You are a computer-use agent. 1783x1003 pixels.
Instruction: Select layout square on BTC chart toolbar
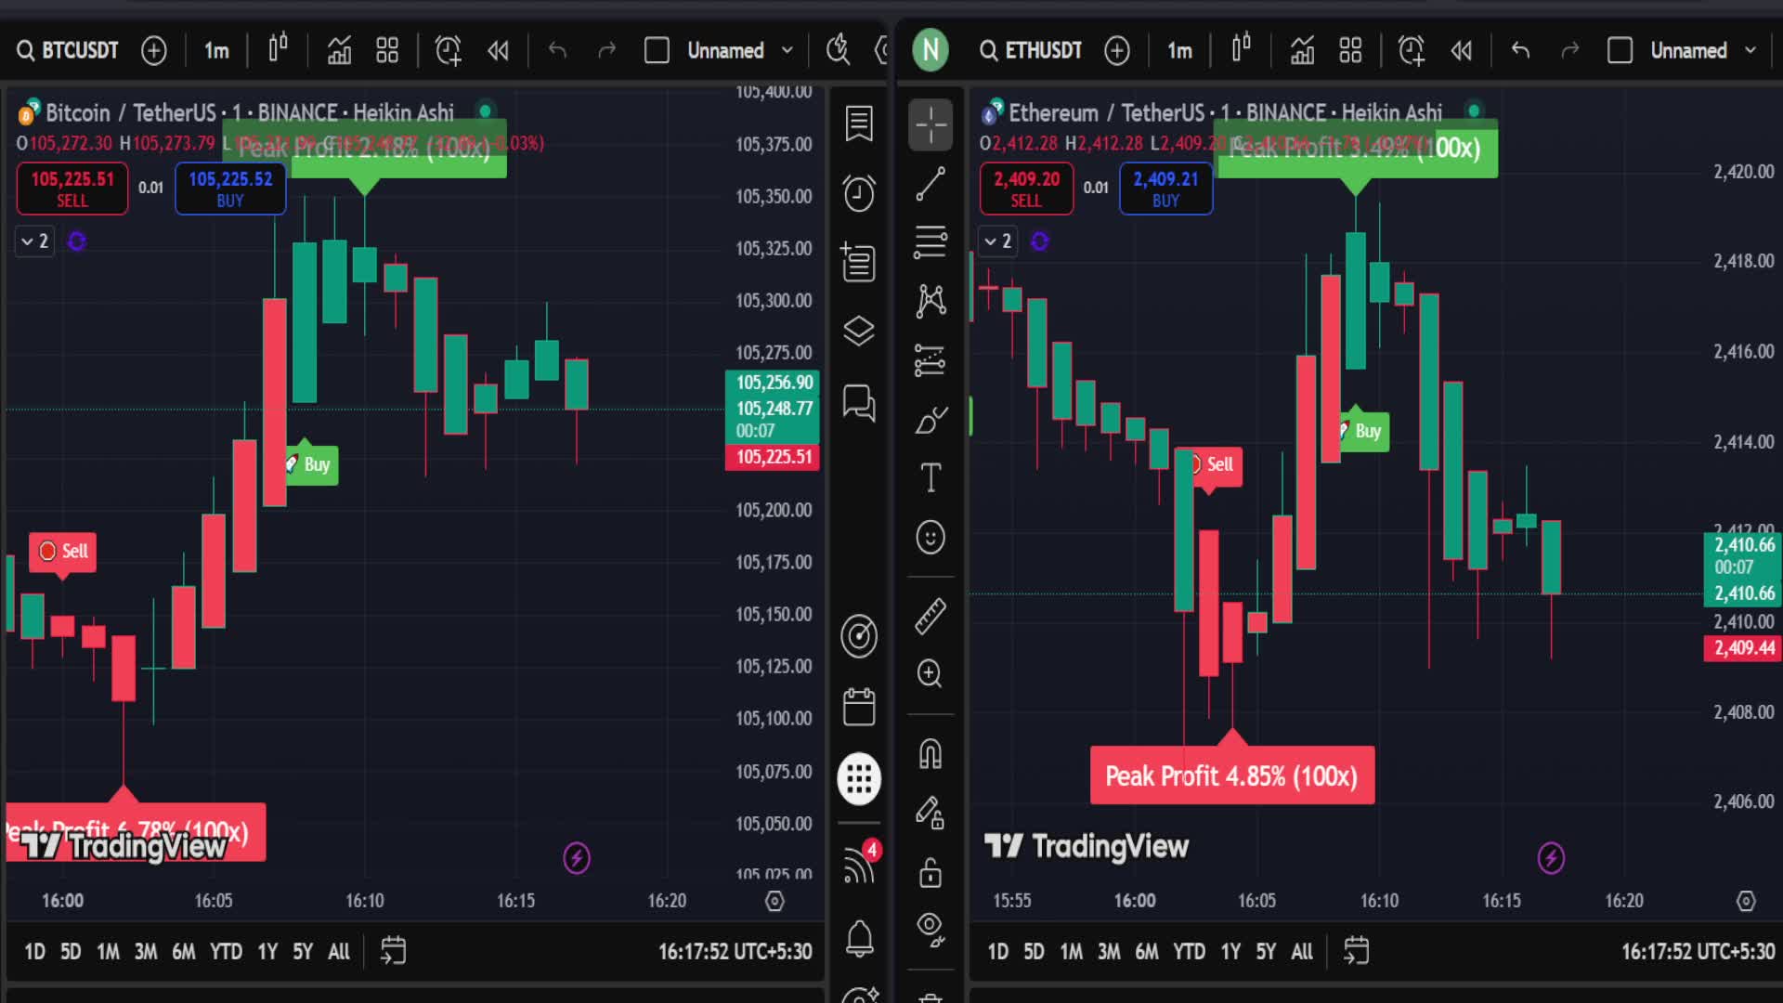[x=657, y=50]
